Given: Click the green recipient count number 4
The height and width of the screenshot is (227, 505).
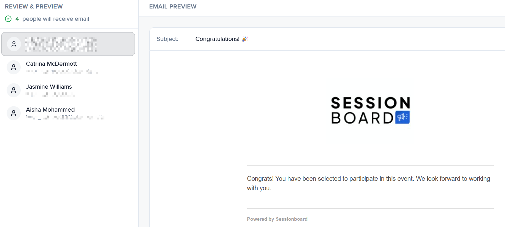Looking at the screenshot, I should pos(17,19).
